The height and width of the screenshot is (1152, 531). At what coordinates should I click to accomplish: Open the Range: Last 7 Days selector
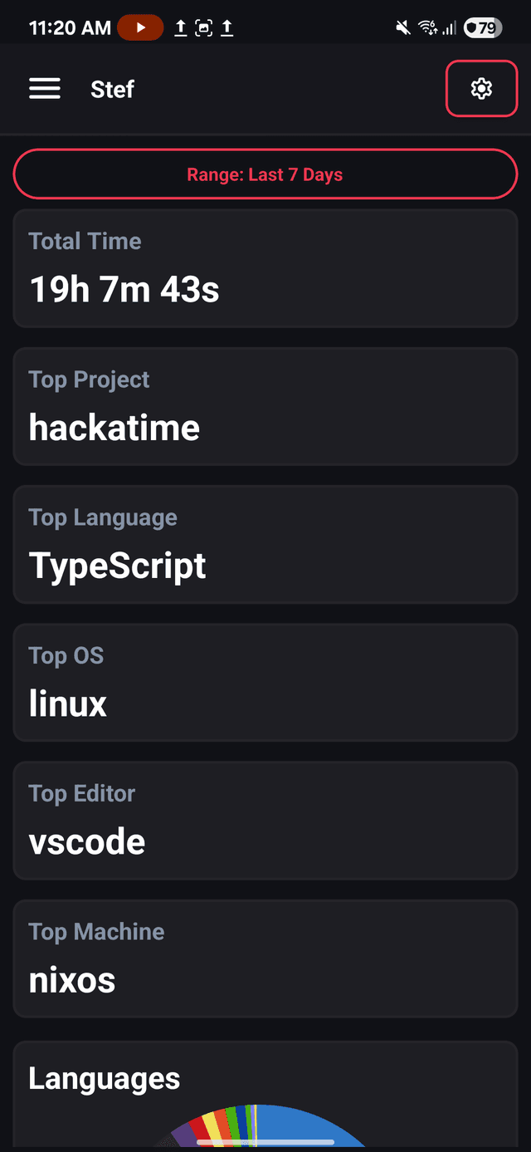(265, 174)
